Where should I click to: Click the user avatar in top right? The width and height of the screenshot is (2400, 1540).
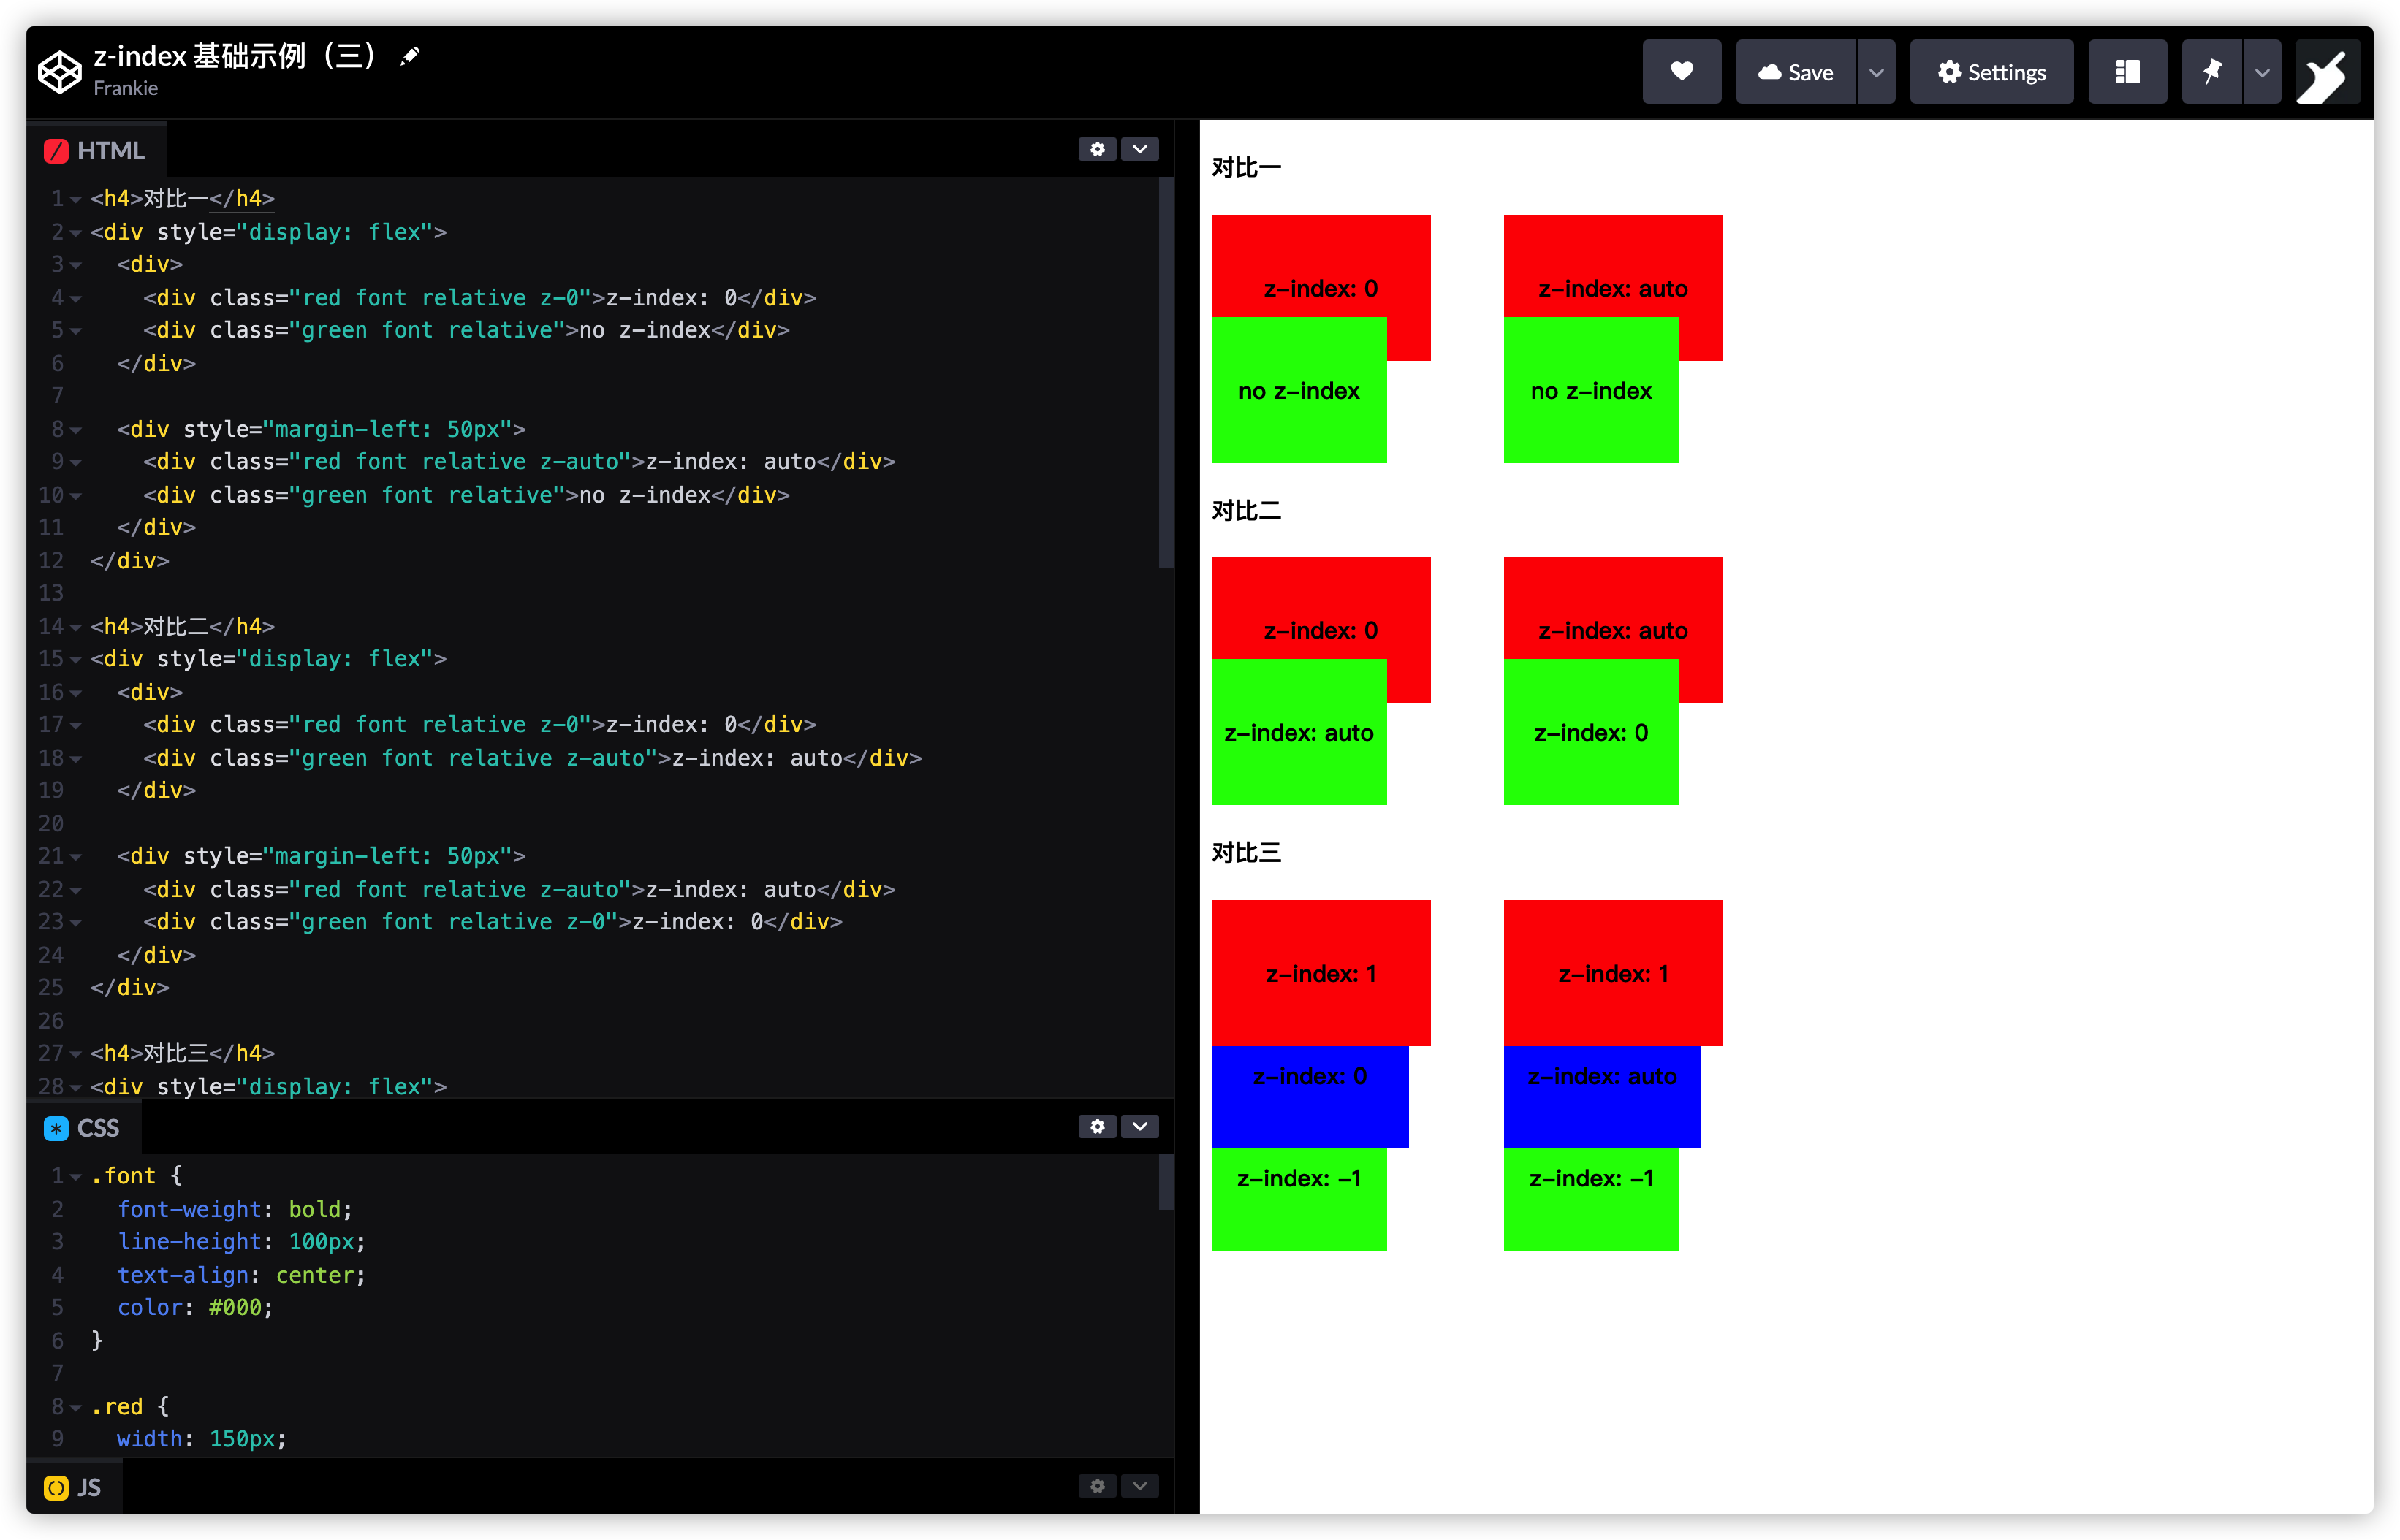tap(2327, 72)
